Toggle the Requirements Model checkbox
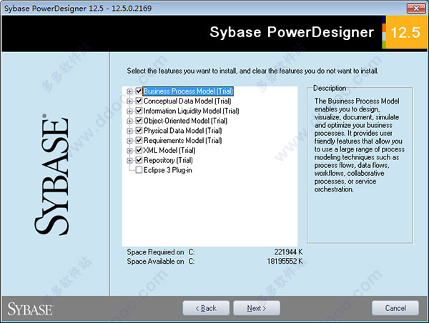429x323 pixels. click(139, 140)
